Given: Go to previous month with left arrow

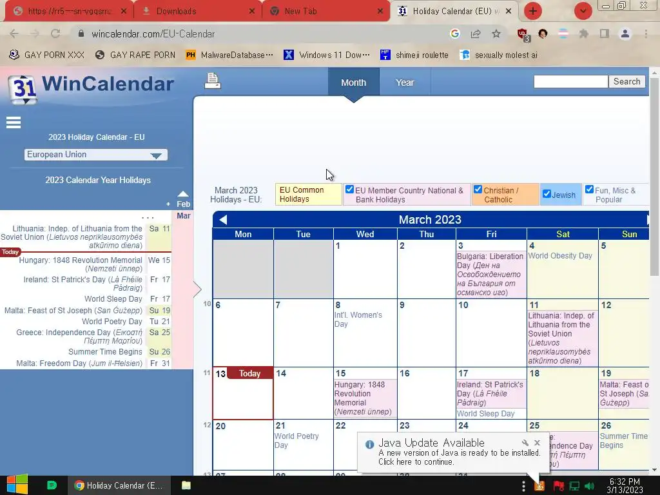Looking at the screenshot, I should point(223,219).
